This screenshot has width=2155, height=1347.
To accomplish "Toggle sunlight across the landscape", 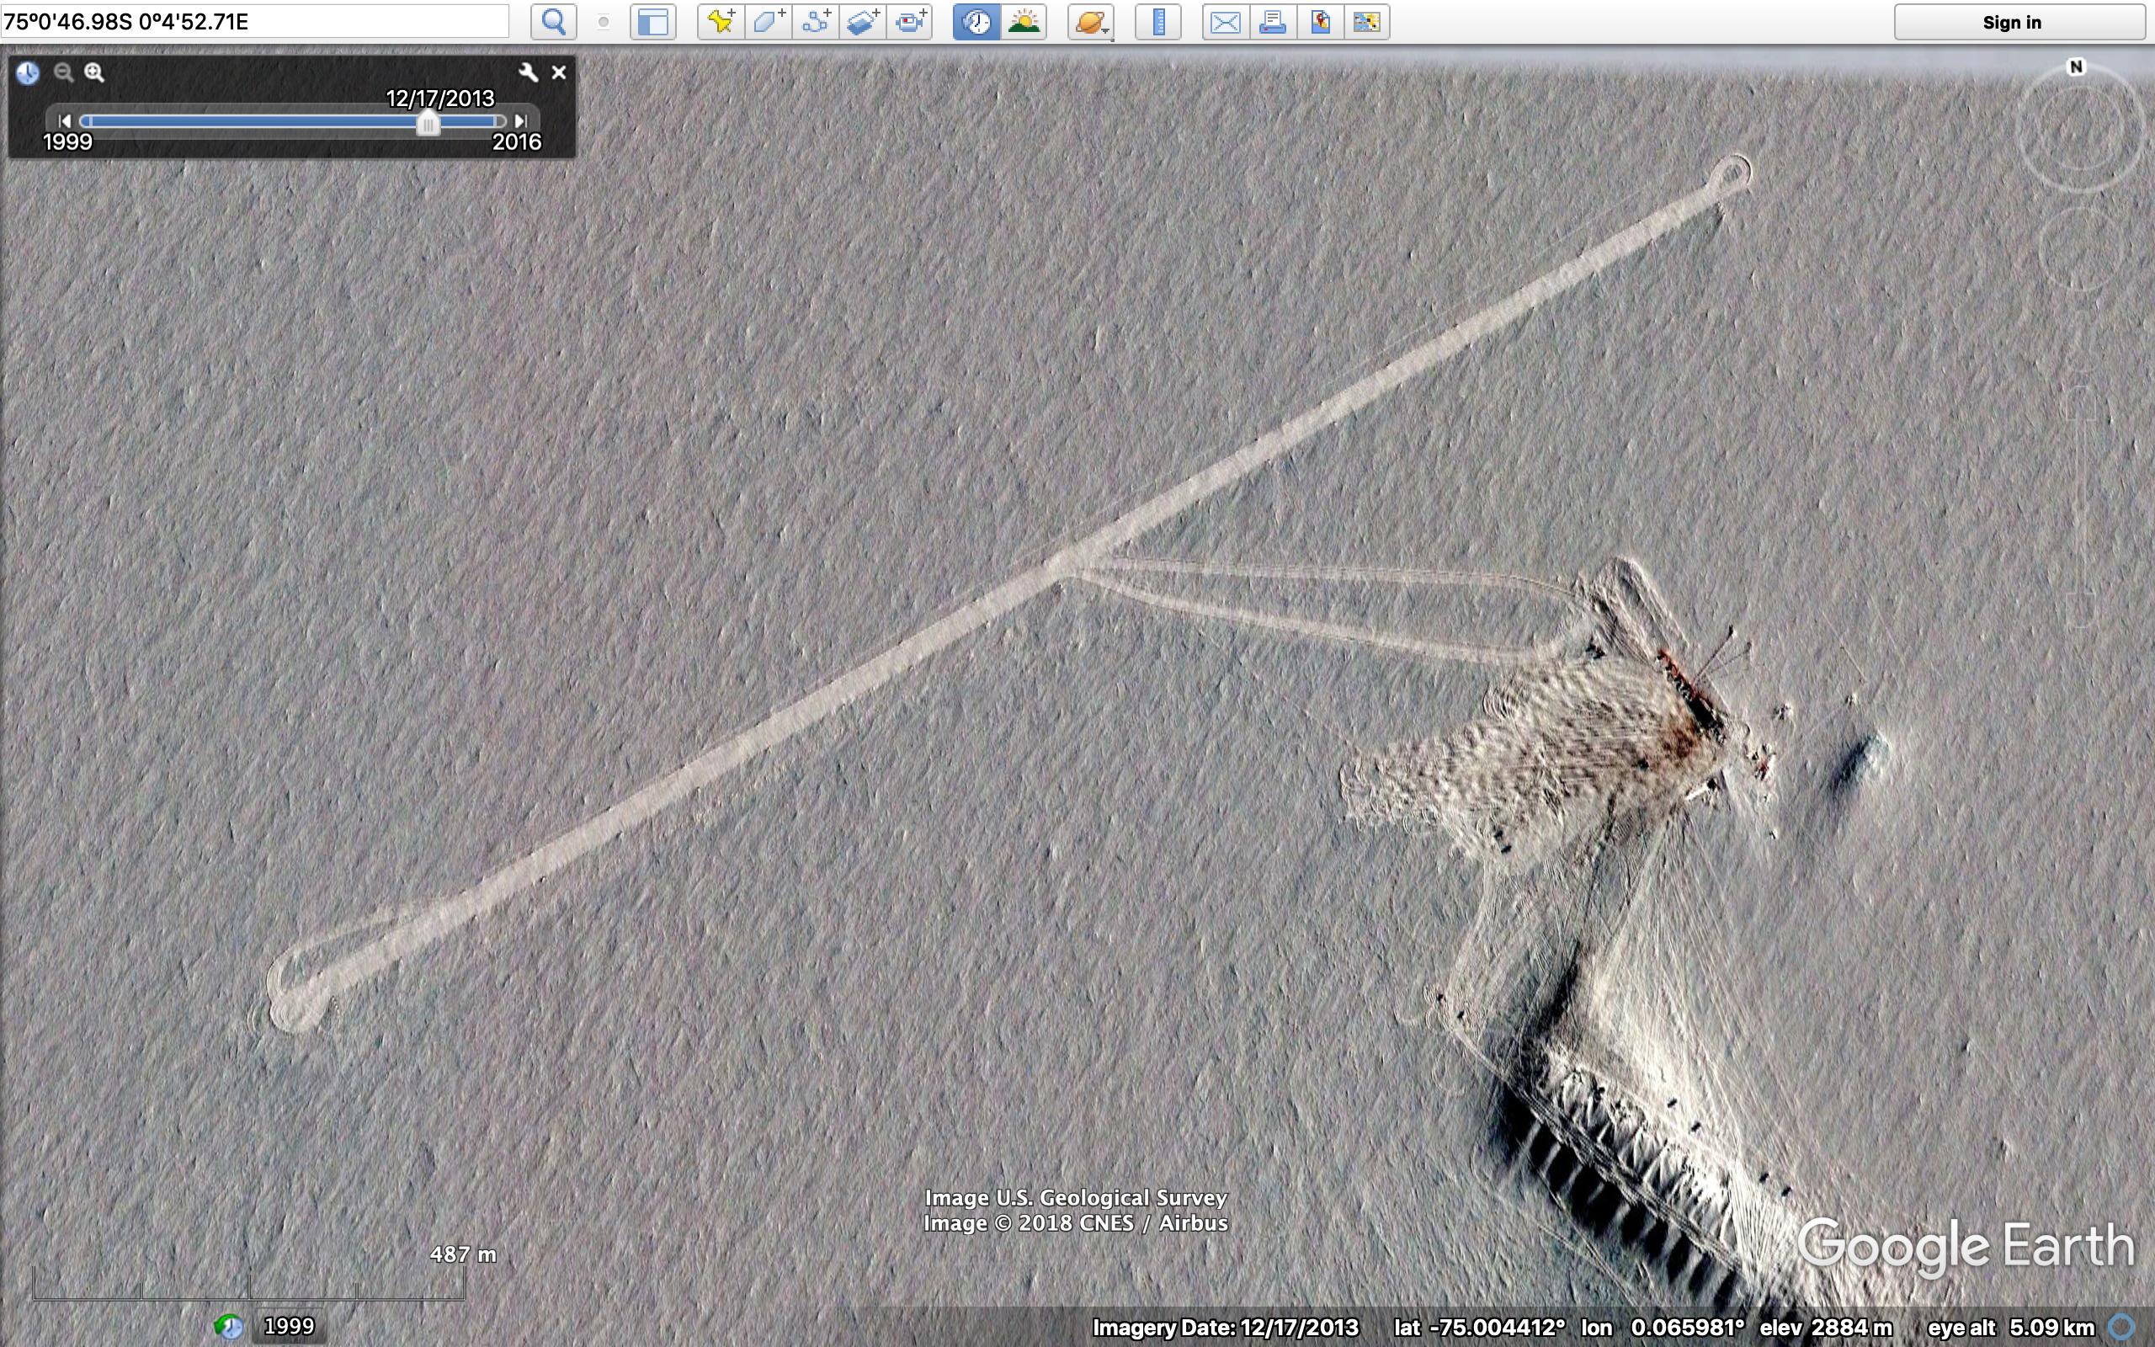I will pyautogui.click(x=1023, y=21).
